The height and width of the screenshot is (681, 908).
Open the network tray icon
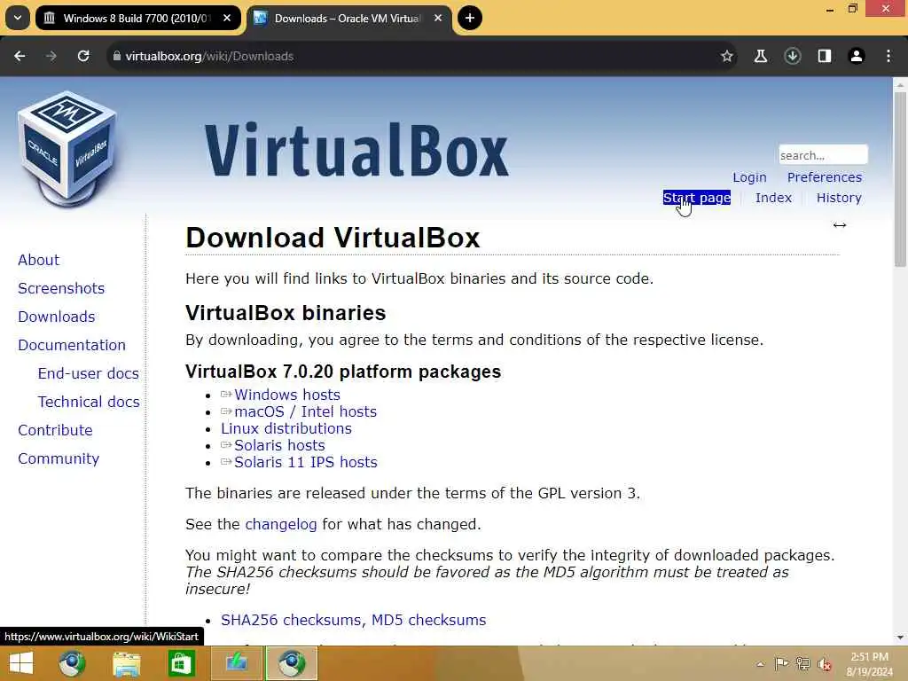(802, 663)
